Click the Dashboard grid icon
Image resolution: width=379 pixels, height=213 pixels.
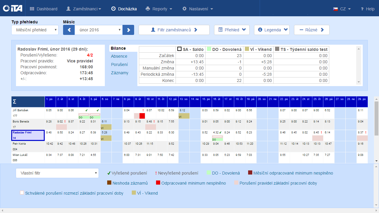(x=32, y=9)
